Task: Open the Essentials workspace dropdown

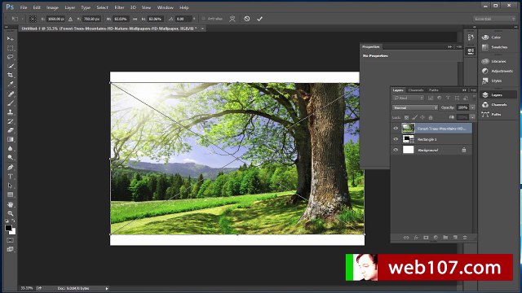Action: pos(494,19)
